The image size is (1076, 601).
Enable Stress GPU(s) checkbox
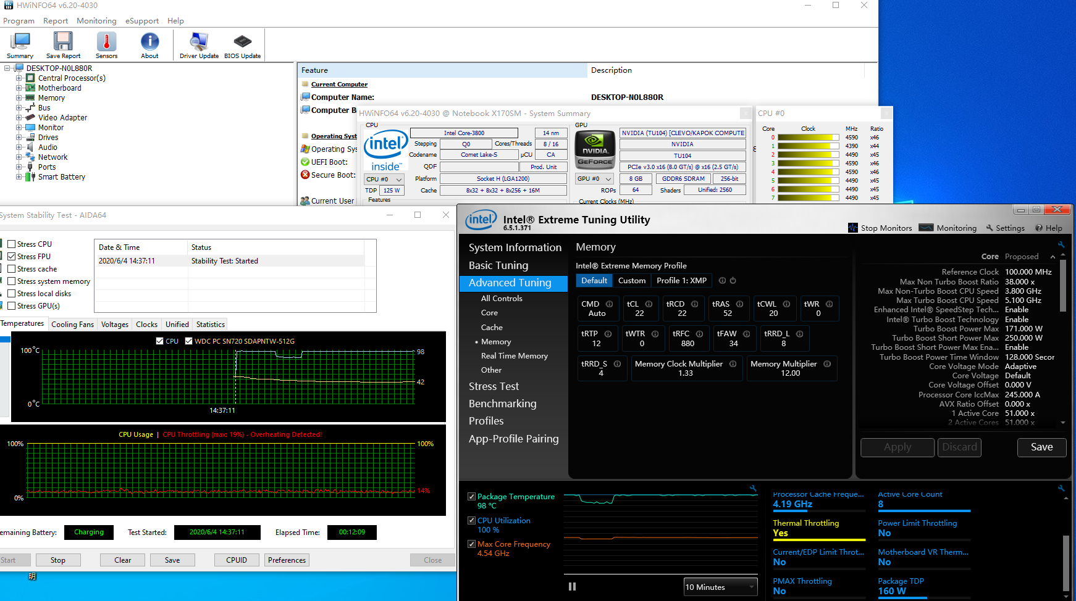click(11, 306)
